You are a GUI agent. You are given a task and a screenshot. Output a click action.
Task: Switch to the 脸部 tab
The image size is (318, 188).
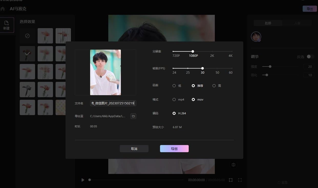click(x=268, y=23)
